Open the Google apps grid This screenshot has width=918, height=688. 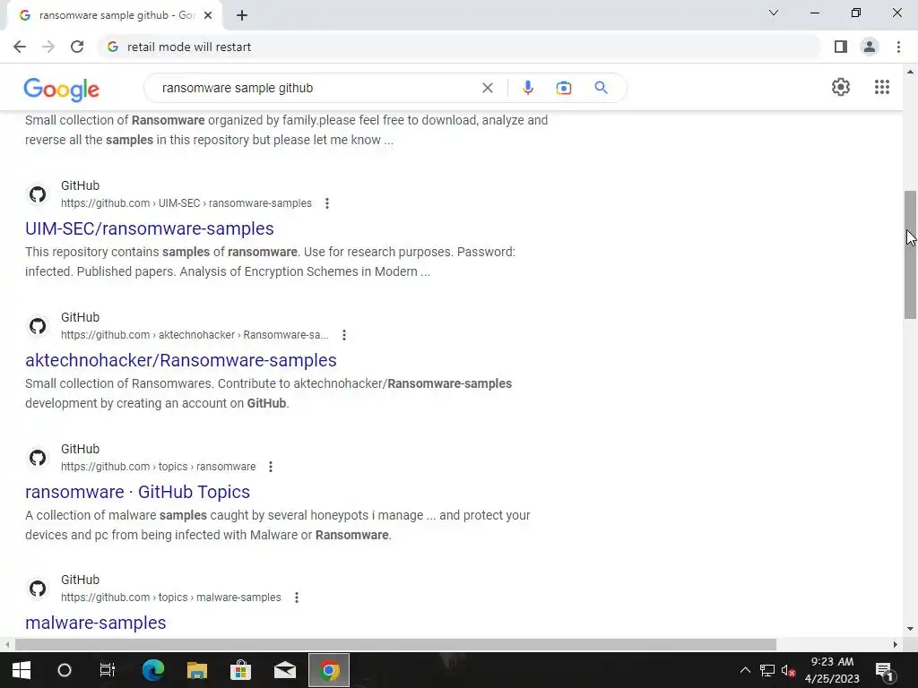click(x=882, y=87)
